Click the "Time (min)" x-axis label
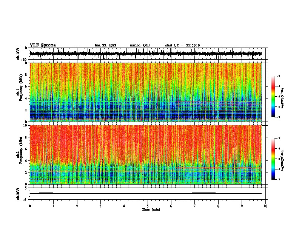This screenshot has height=231, width=299. 151,209
